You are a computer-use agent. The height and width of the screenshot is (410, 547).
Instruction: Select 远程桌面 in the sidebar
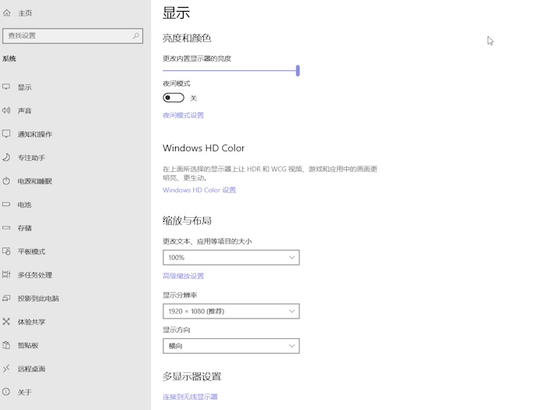tap(31, 369)
